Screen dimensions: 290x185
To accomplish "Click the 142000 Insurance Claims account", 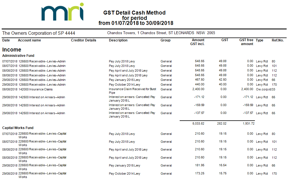I will click(35, 89).
